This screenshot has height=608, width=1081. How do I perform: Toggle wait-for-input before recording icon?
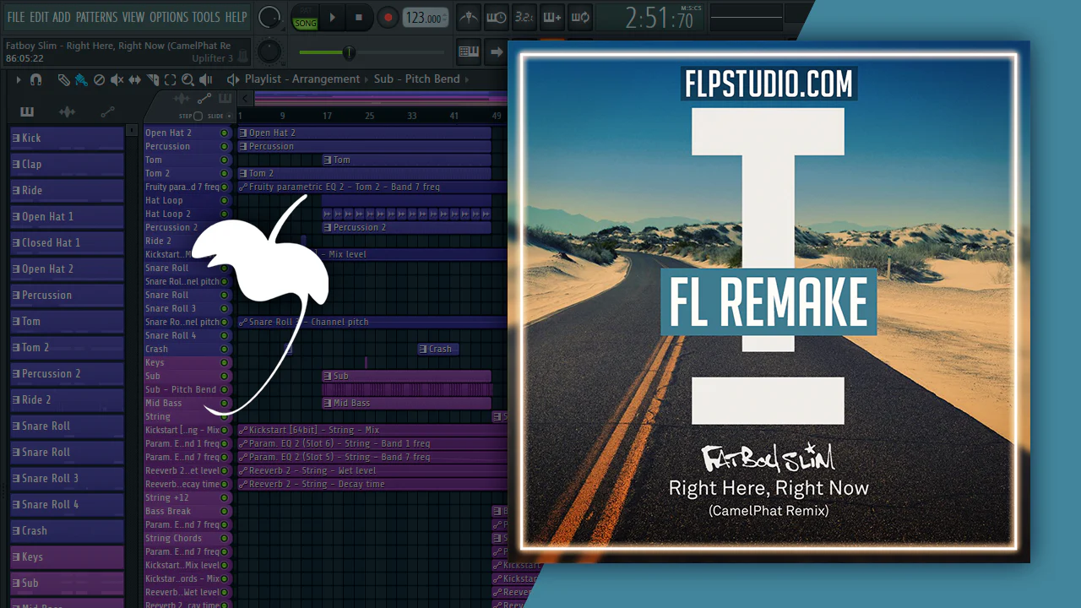tap(497, 17)
